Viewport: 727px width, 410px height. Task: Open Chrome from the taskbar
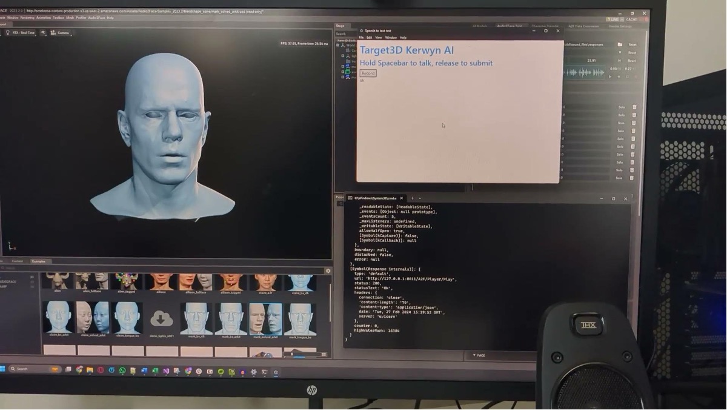[x=79, y=370]
